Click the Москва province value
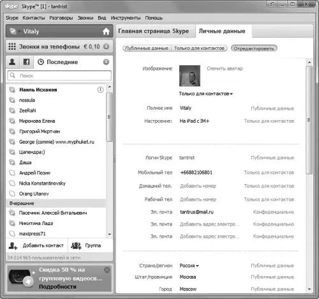 point(188,277)
